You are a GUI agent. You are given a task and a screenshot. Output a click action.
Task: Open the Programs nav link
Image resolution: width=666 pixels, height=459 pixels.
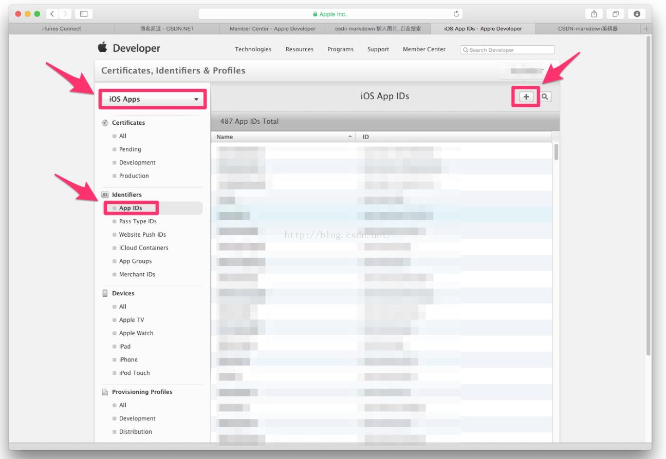tap(340, 49)
